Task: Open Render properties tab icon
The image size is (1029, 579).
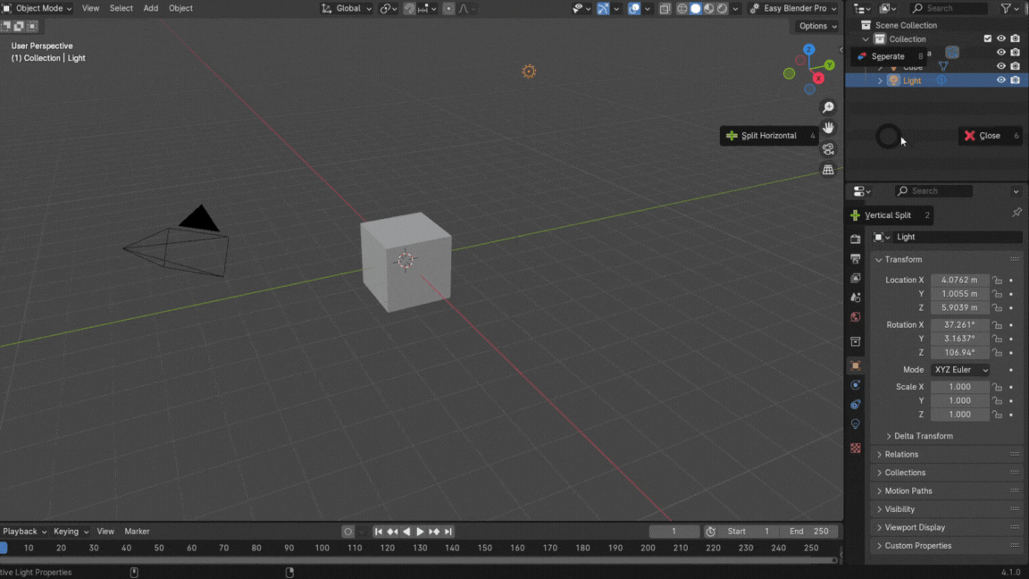Action: [856, 239]
